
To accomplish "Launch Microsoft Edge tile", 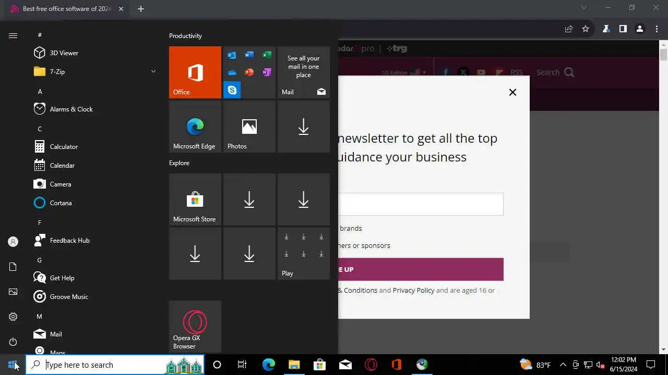I will 195,127.
